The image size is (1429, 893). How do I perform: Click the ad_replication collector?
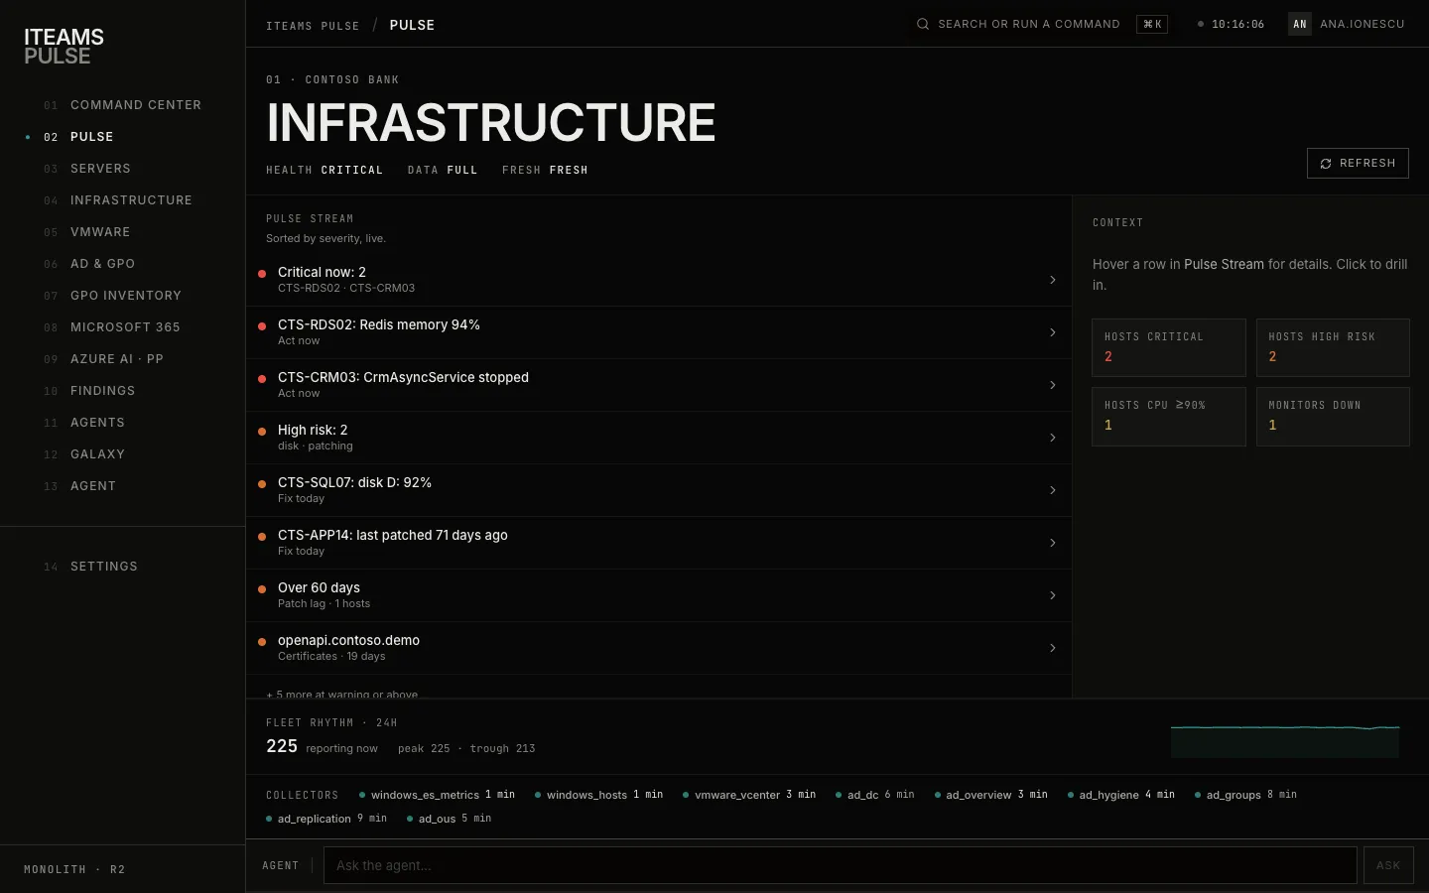(x=326, y=819)
